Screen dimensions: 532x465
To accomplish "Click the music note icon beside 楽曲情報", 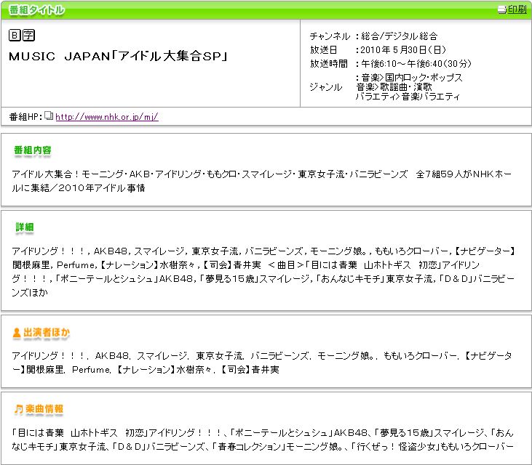I will coord(19,409).
